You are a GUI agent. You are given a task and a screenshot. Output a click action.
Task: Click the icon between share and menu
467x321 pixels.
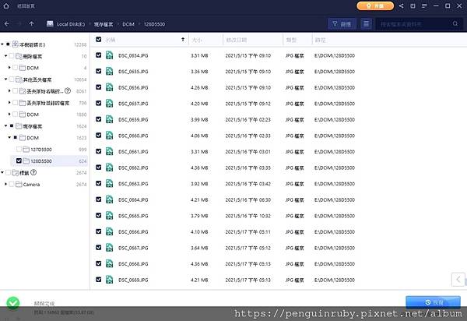[x=413, y=5]
